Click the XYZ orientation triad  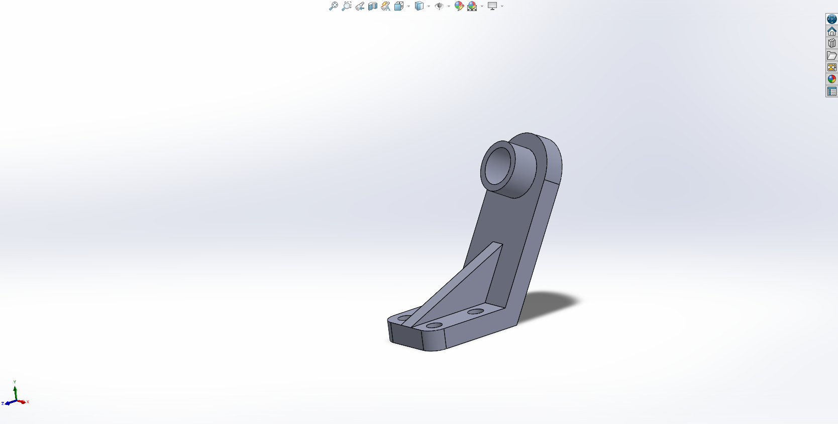click(16, 394)
